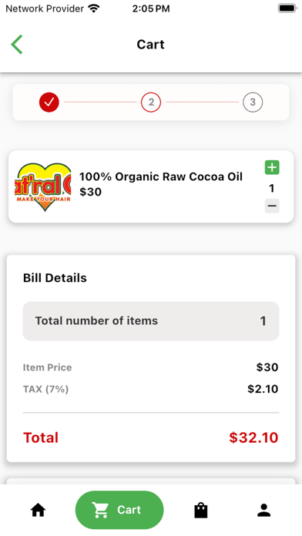Tap the completed step one checkmark
The width and height of the screenshot is (302, 536).
tap(49, 102)
